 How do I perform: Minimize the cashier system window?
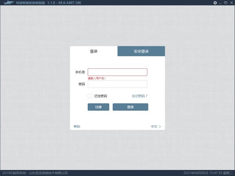point(221,3)
